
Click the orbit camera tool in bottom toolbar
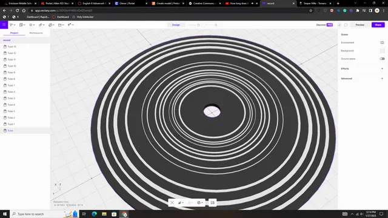click(x=199, y=203)
